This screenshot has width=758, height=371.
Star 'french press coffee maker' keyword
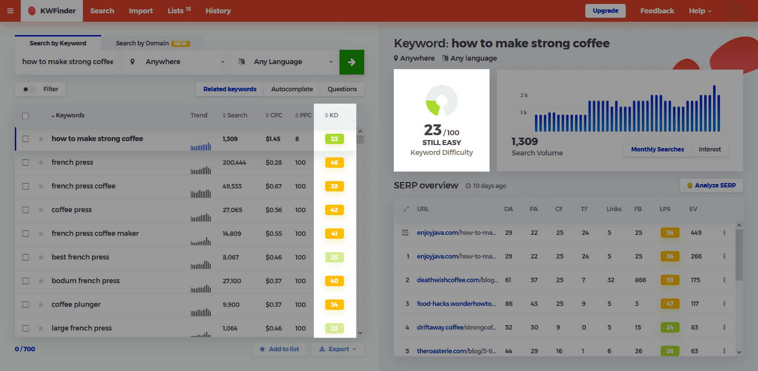click(x=41, y=233)
